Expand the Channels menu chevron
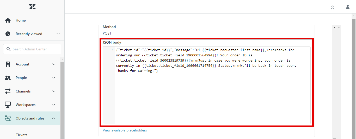Image resolution: width=356 pixels, height=139 pixels. pyautogui.click(x=54, y=91)
